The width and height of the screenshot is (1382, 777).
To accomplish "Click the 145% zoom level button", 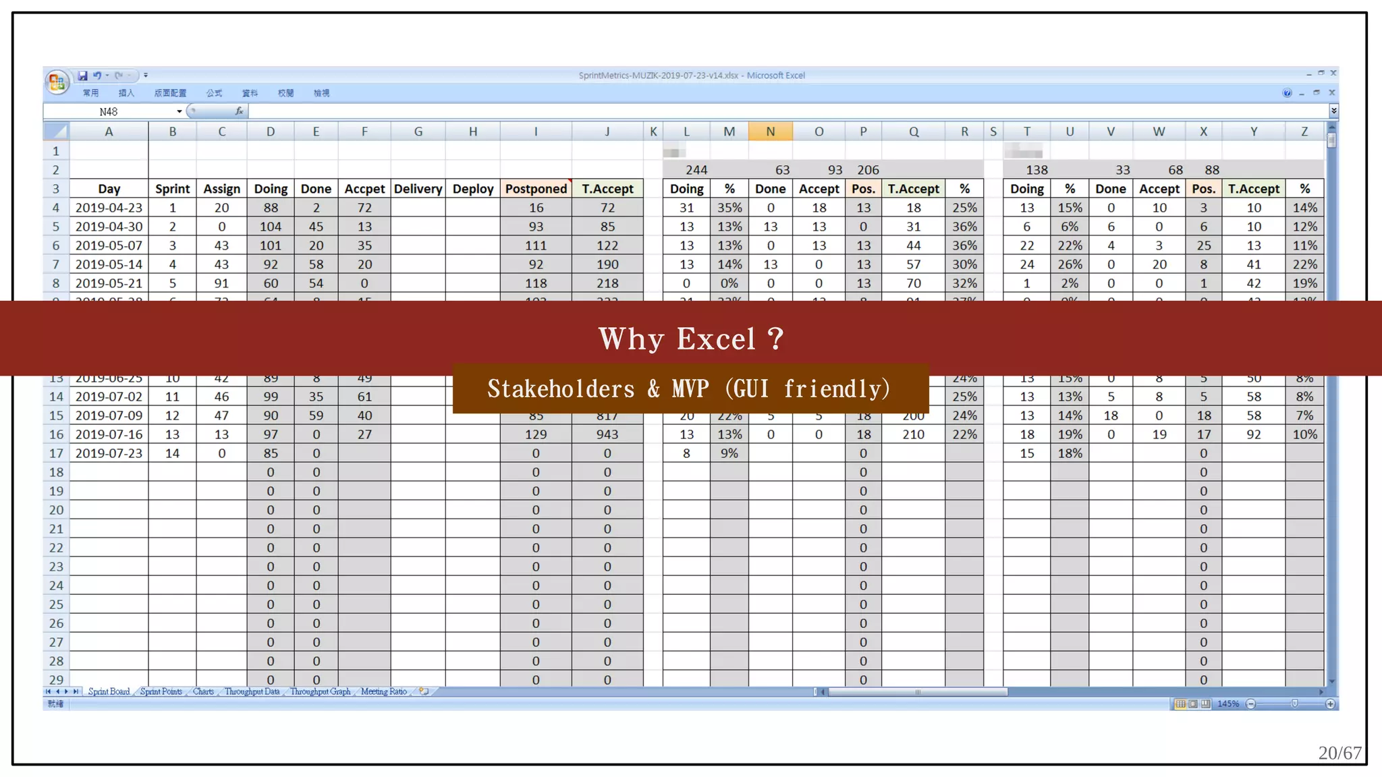I will [1228, 704].
